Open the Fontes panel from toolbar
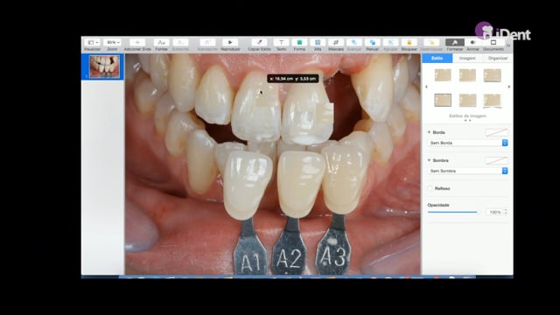The height and width of the screenshot is (315, 560). [161, 43]
